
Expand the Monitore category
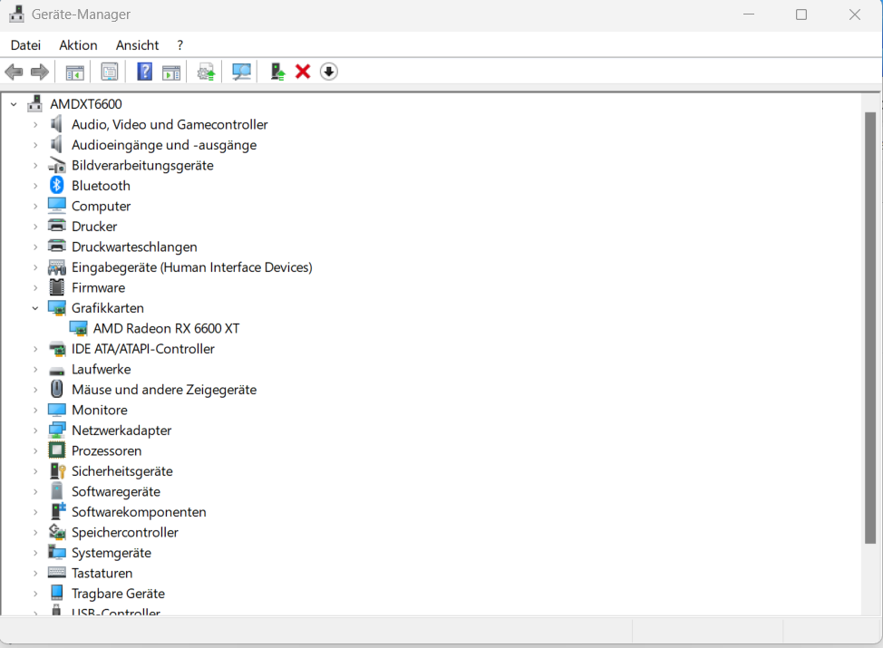click(x=35, y=410)
